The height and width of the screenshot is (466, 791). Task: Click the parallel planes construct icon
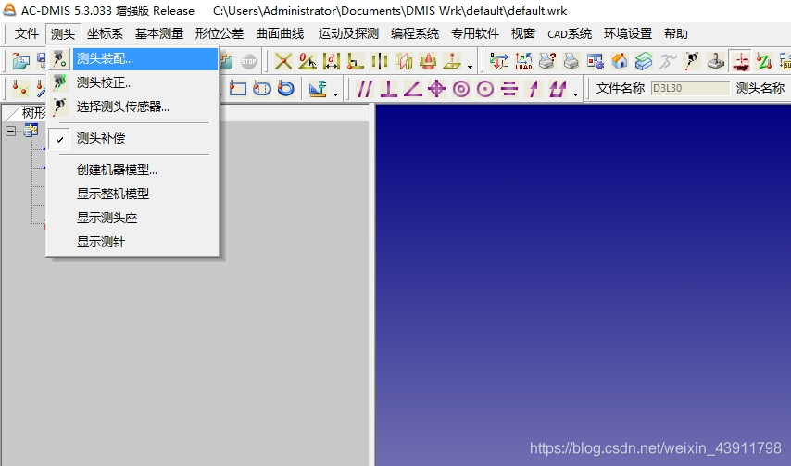tap(404, 61)
